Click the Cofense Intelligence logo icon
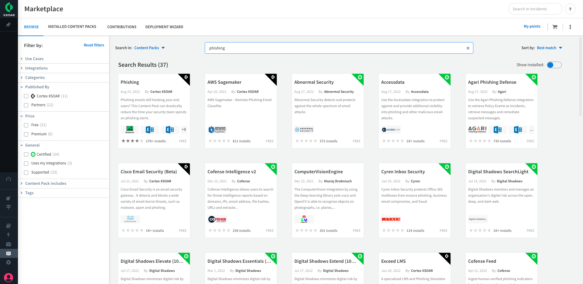Screen dimensions: 583x284 click(x=217, y=219)
